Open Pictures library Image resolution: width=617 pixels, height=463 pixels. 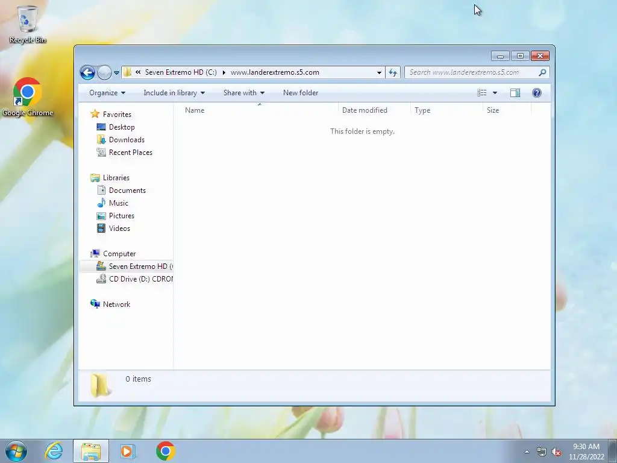point(122,216)
